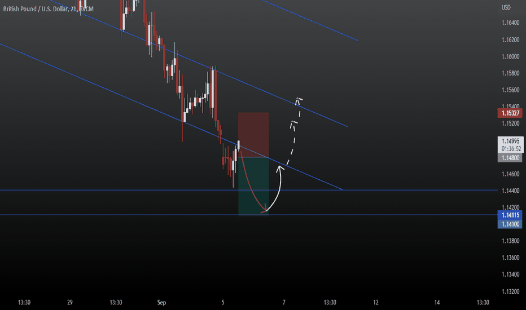526x310 pixels.
Task: Click the 1.16400 price axis label
Action: click(510, 23)
